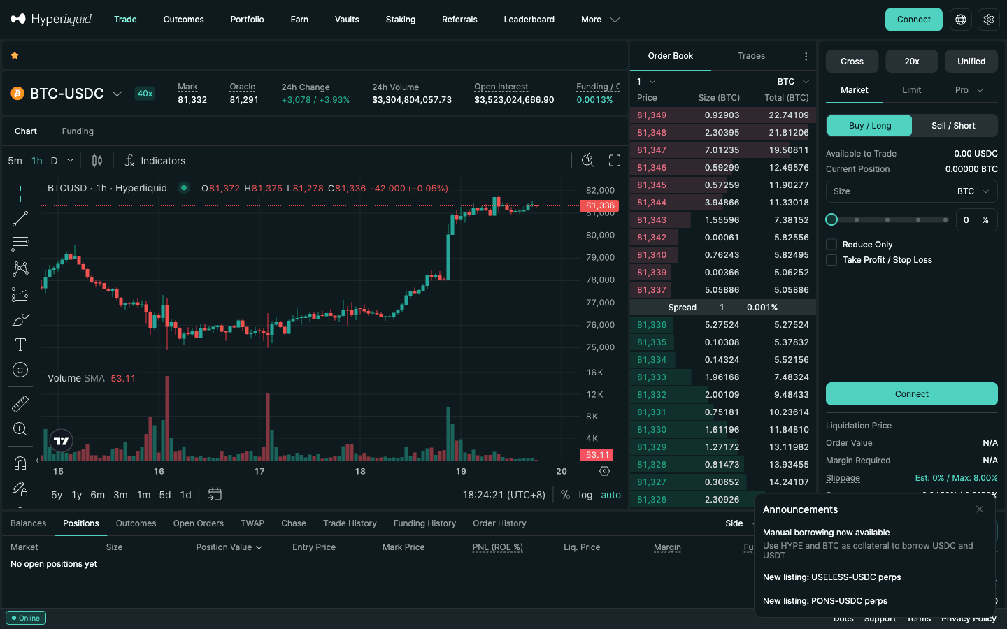
Task: Click the Hyperliquid logo
Action: [51, 19]
